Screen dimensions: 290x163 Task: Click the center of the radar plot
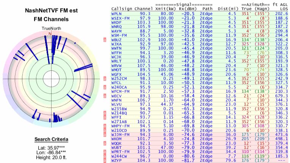point(50,78)
